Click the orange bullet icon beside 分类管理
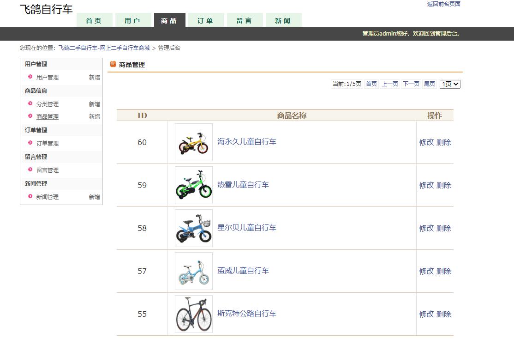This screenshot has height=339, width=514. 30,104
